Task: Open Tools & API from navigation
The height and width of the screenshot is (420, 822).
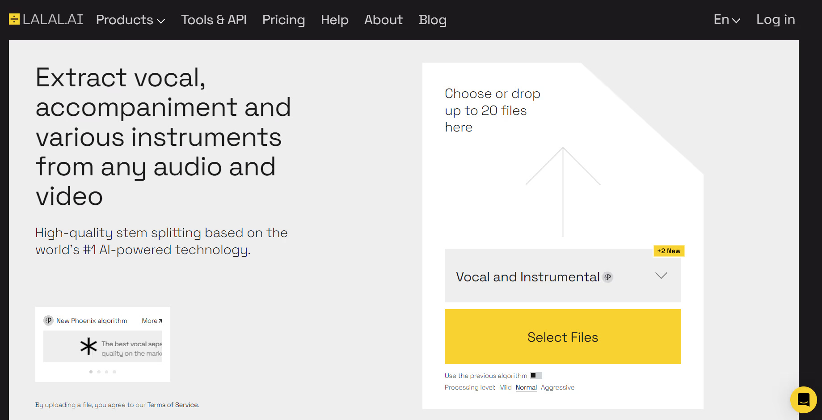Action: click(x=214, y=20)
